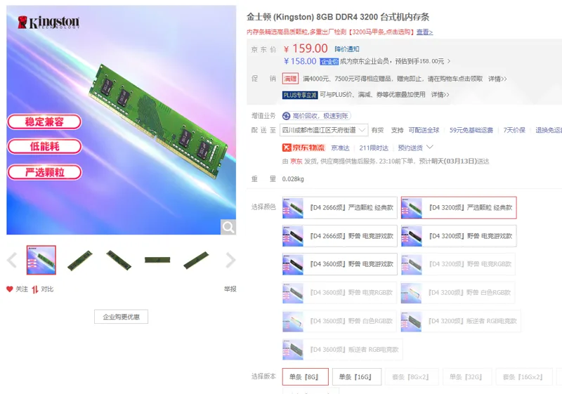The height and width of the screenshot is (394, 562).
Task: Click the 满赠 promotion tag
Action: [x=290, y=79]
